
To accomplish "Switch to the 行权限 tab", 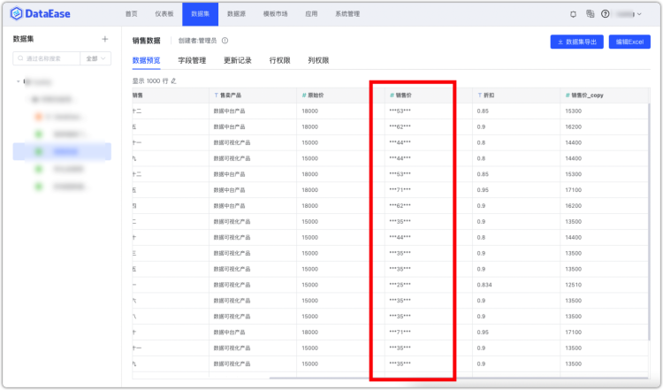I will pyautogui.click(x=280, y=60).
